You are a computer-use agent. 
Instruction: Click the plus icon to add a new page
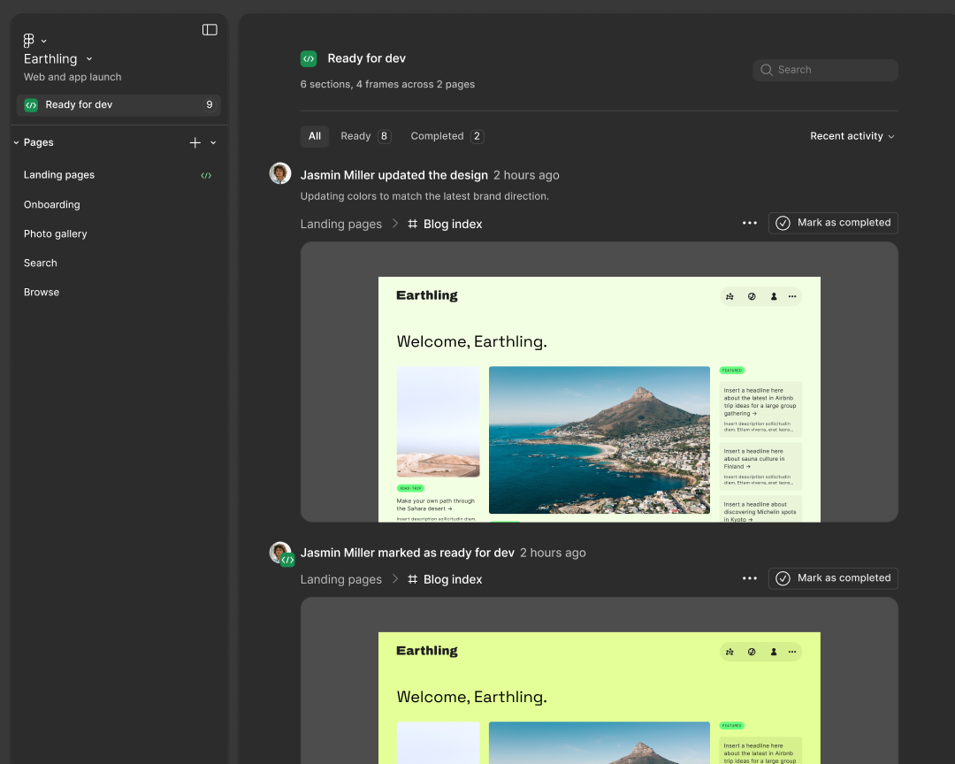pos(194,142)
